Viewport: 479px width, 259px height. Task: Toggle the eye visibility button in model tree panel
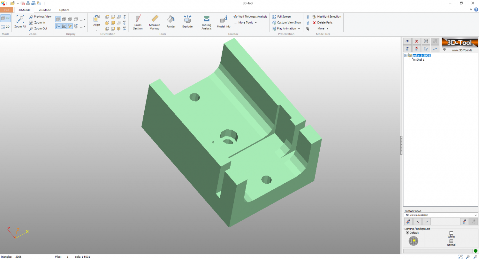(407, 41)
